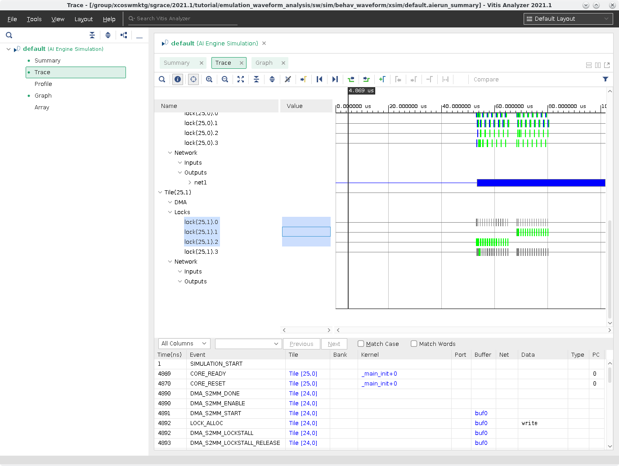Go to the previous transition
This screenshot has width=619, height=466.
[351, 79]
